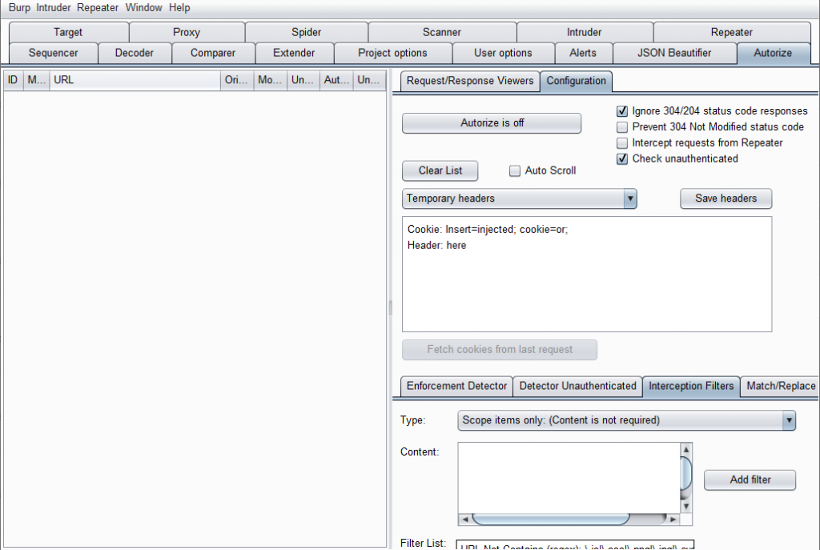The width and height of the screenshot is (820, 550).
Task: Sort table by the Ori... column header
Action: coord(237,81)
